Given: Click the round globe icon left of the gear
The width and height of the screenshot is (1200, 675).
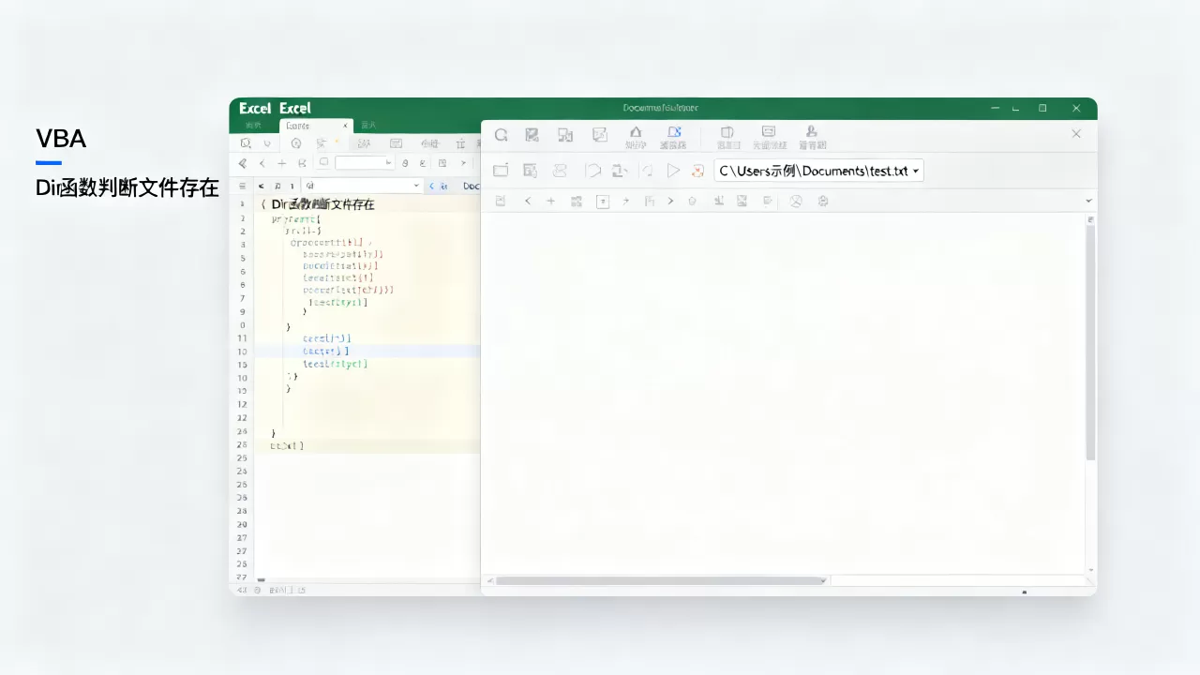Looking at the screenshot, I should (x=796, y=201).
